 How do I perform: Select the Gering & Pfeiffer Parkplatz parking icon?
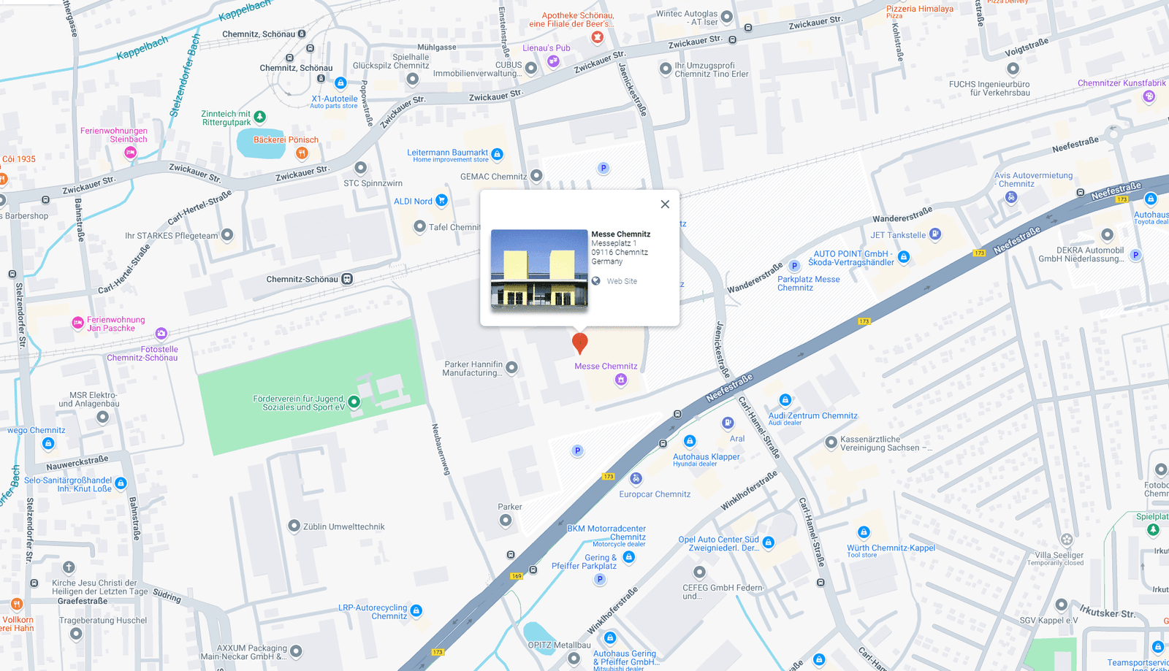point(600,580)
